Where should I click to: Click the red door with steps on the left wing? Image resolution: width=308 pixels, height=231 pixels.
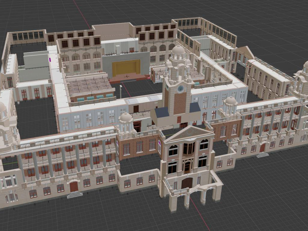(x=74, y=187)
